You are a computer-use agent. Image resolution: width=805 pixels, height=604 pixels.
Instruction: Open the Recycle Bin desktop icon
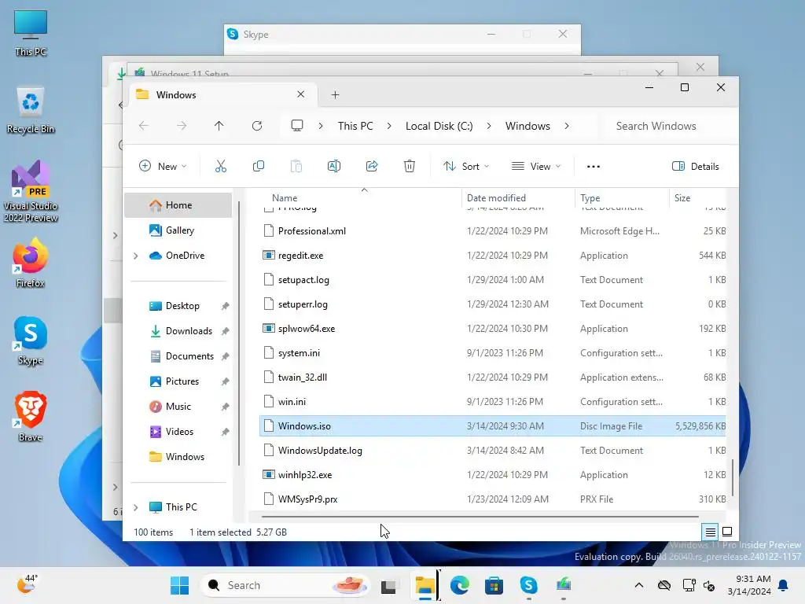[31, 110]
